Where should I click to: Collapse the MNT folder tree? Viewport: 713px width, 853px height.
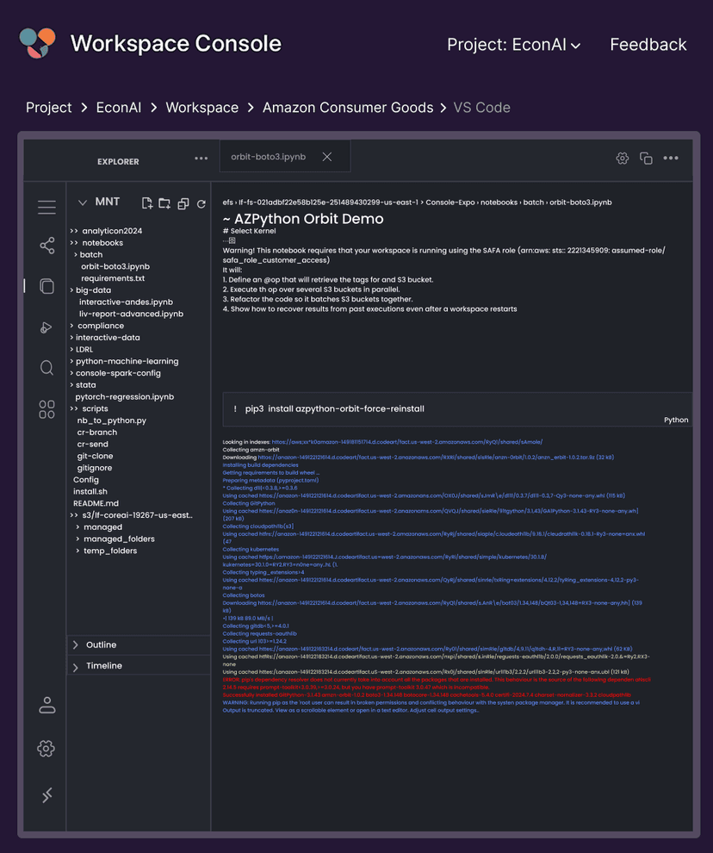click(x=83, y=202)
